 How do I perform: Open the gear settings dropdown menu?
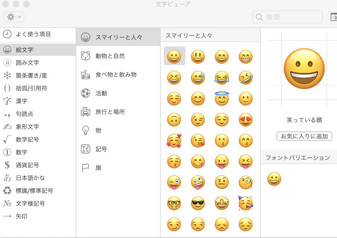point(14,17)
